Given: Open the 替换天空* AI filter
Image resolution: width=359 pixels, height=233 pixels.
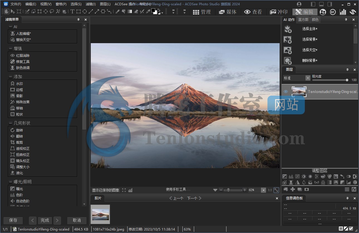Looking at the screenshot, I should 23,40.
